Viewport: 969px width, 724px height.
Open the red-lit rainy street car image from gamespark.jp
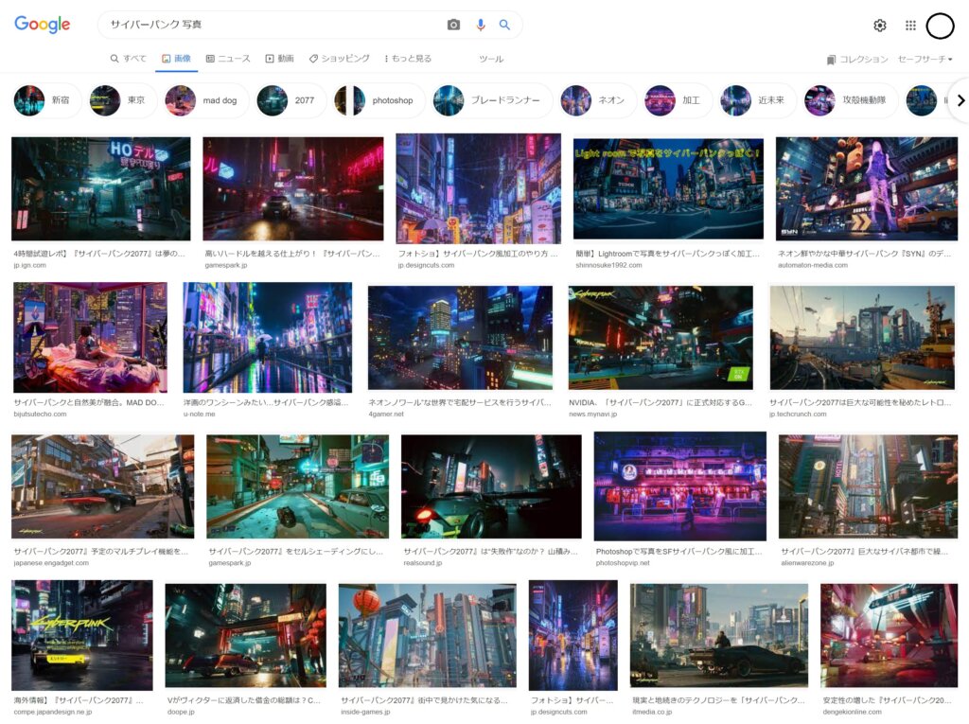[x=293, y=188]
